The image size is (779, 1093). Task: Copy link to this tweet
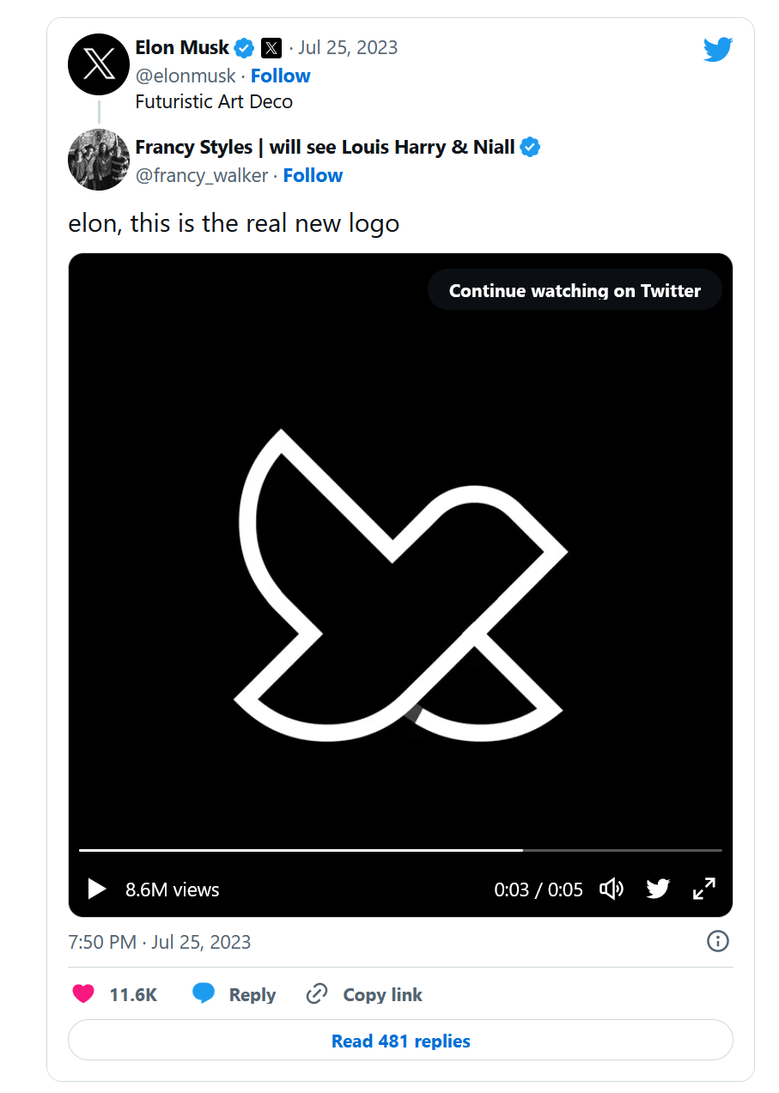pyautogui.click(x=364, y=994)
